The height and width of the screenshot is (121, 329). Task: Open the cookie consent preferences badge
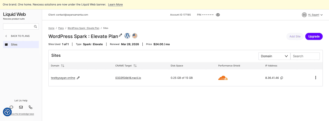7,112
